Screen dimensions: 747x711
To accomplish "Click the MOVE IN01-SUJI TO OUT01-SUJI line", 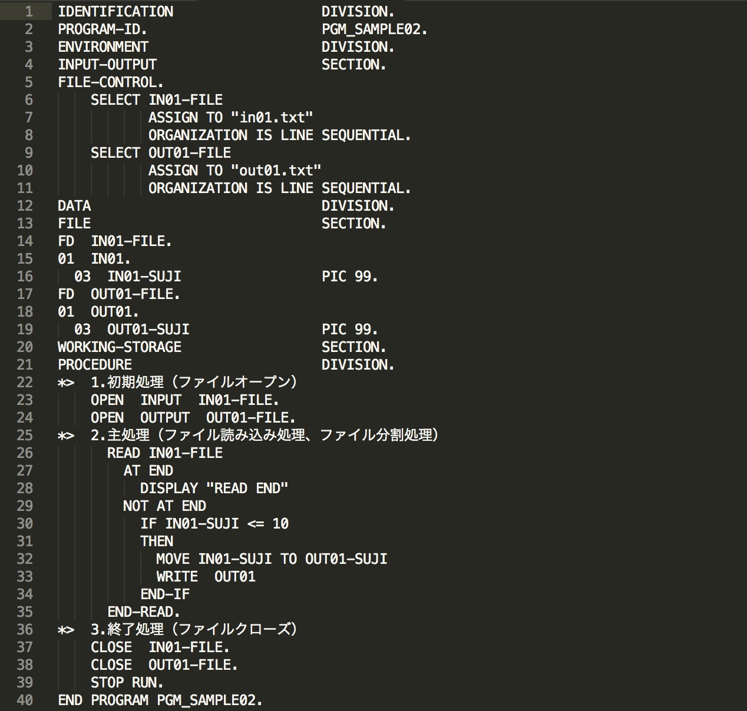I will click(x=272, y=559).
